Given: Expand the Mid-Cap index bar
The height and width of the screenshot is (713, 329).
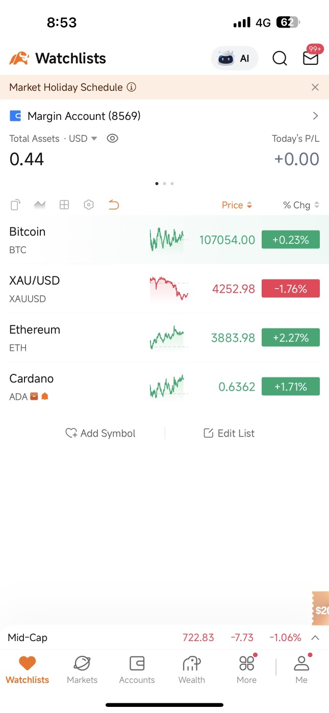Looking at the screenshot, I should tap(315, 638).
